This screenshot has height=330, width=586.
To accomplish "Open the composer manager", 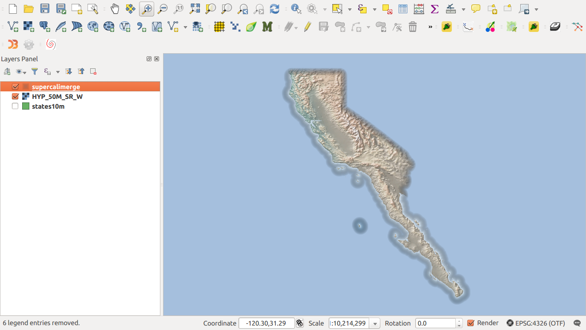I will click(x=93, y=8).
